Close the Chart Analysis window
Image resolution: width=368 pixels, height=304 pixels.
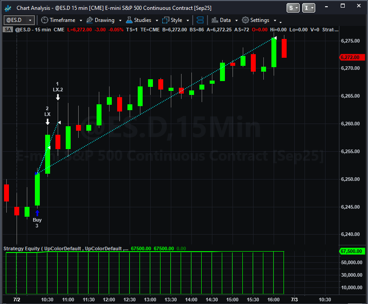(x=359, y=6)
